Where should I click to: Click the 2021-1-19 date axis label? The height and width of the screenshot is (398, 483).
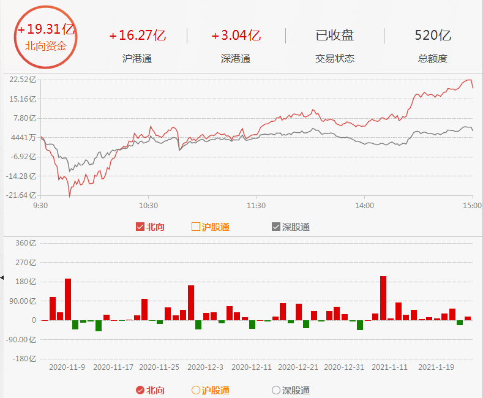(436, 367)
